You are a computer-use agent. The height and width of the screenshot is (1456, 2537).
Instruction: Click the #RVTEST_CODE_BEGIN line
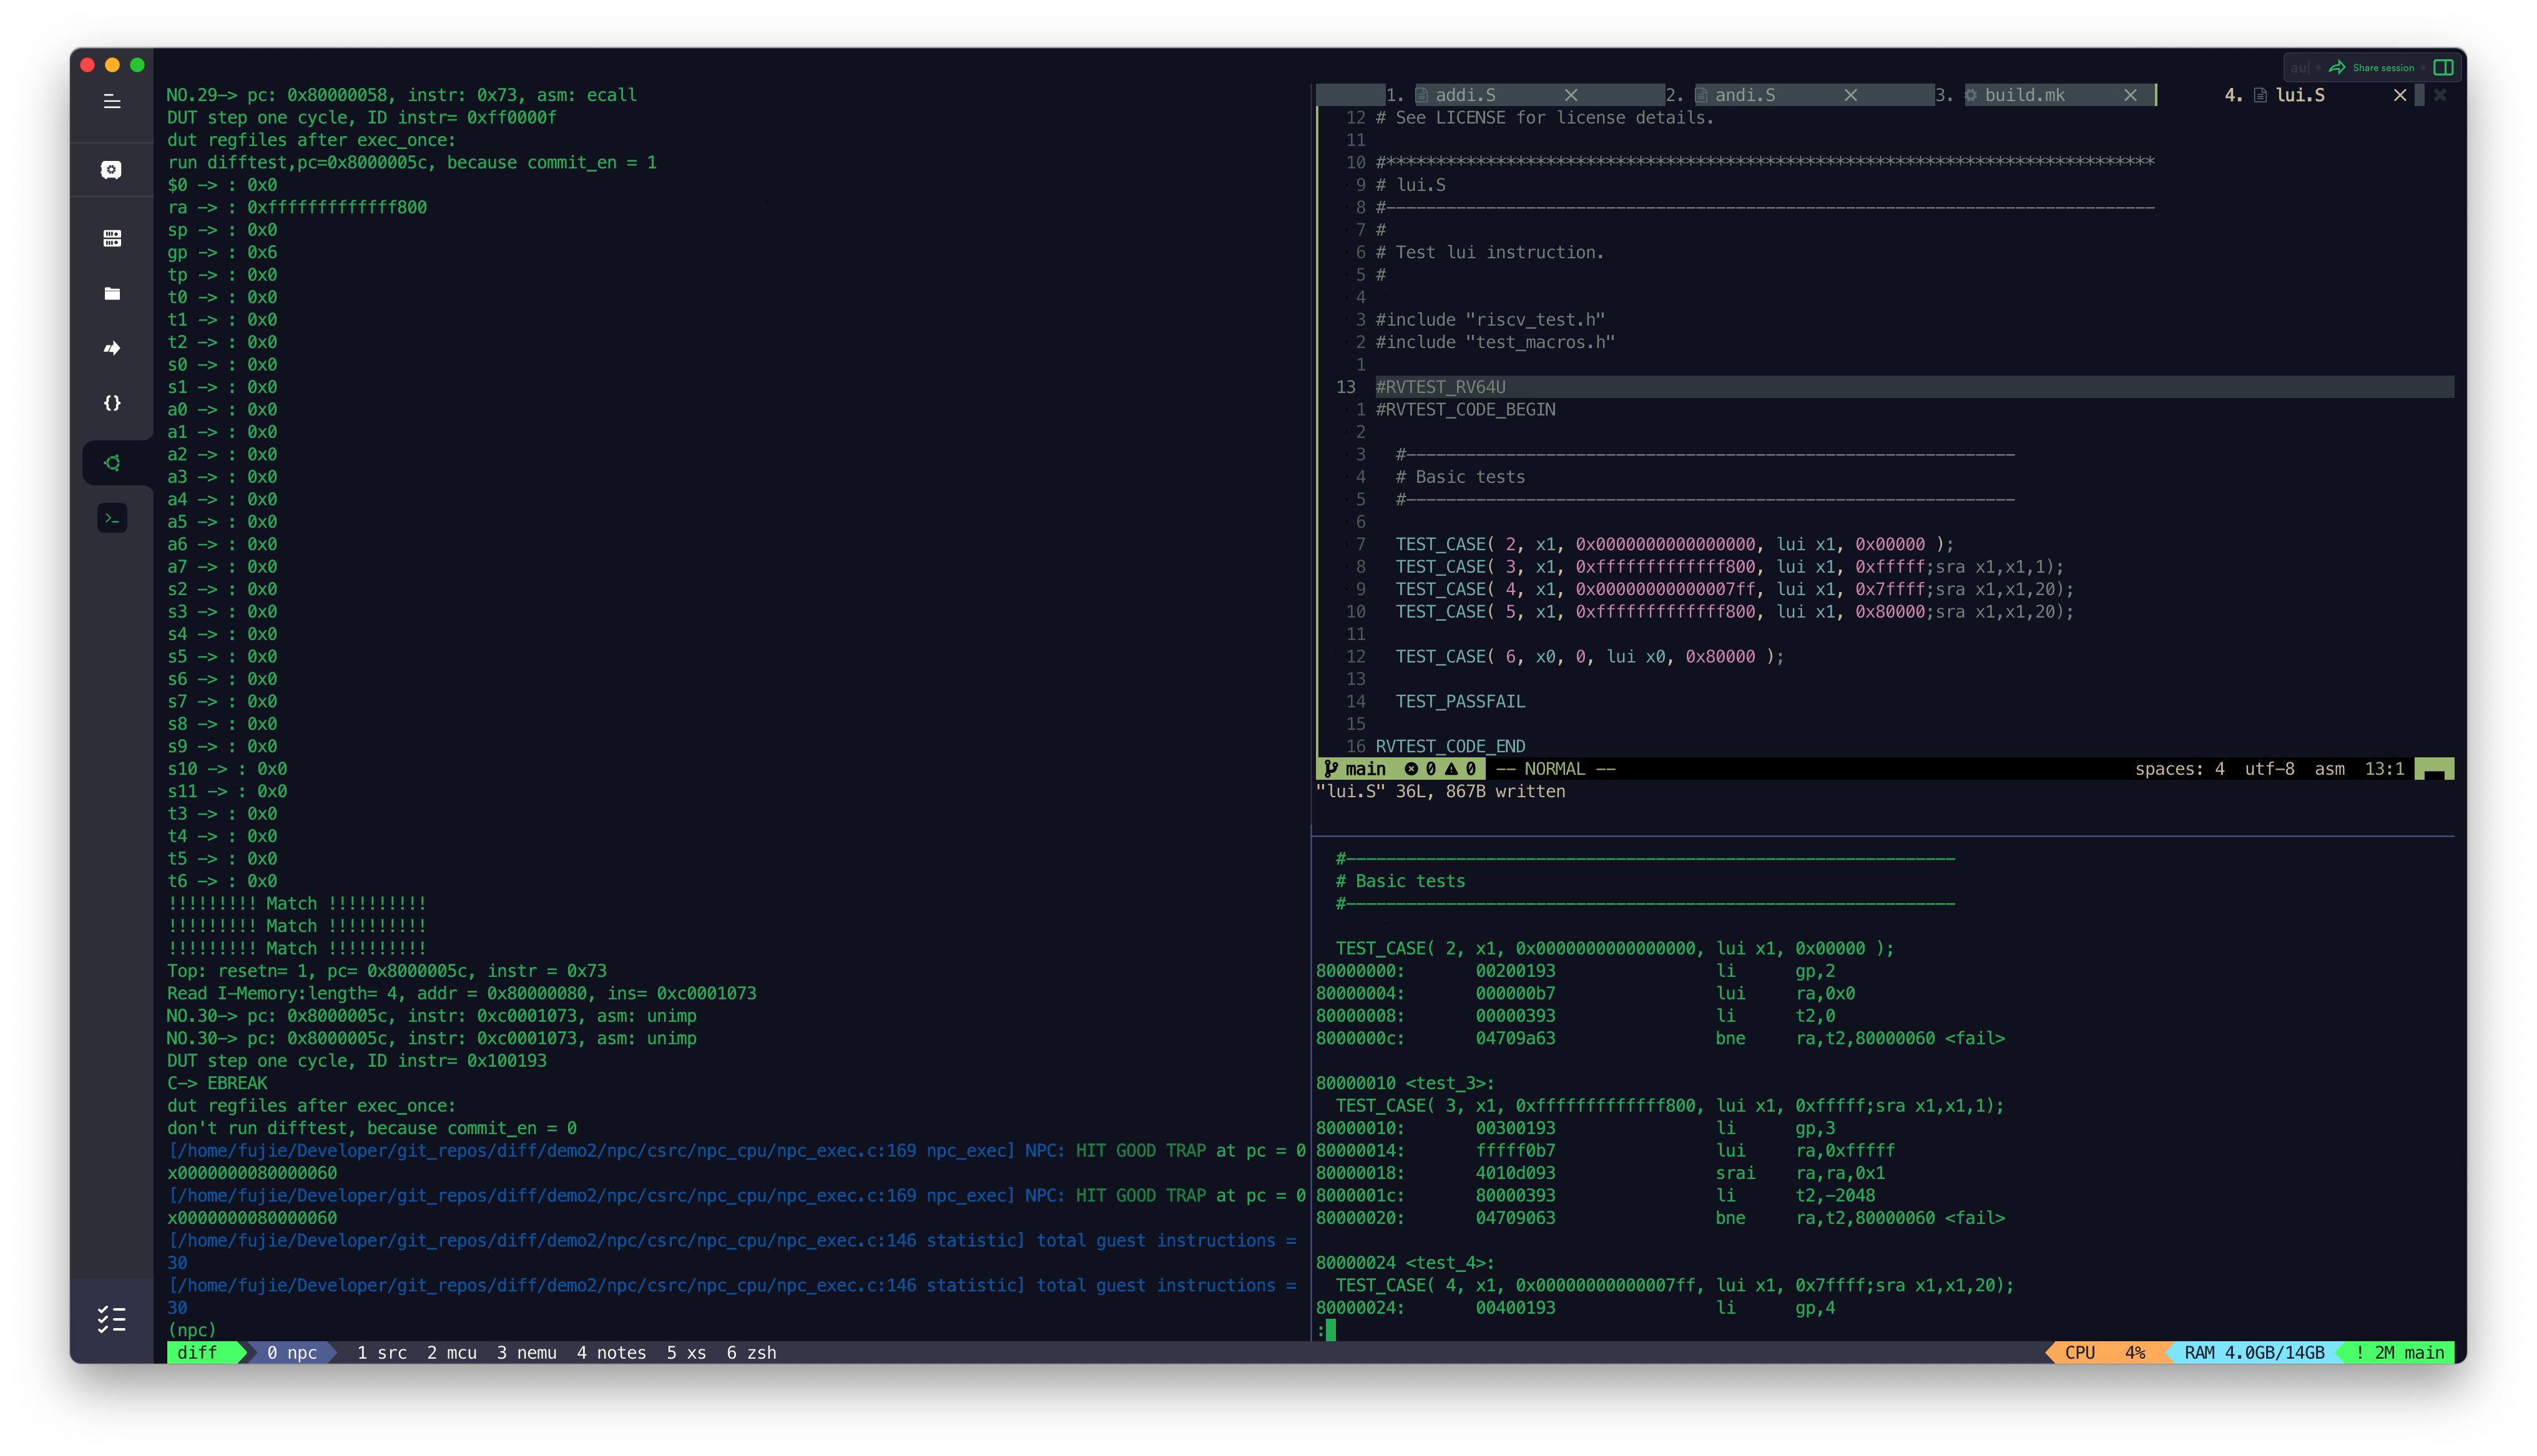point(1465,409)
